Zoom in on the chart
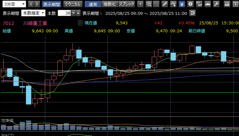The width and height of the screenshot is (239, 136). coord(149,4)
